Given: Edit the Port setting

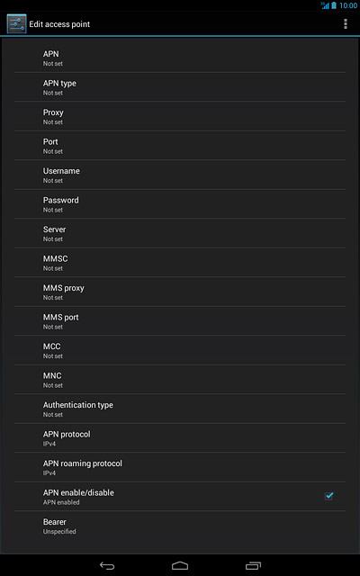Looking at the screenshot, I should point(180,146).
